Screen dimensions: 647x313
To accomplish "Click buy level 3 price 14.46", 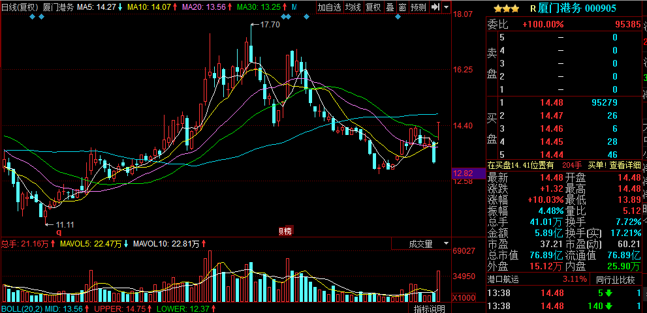I will pyautogui.click(x=552, y=128).
